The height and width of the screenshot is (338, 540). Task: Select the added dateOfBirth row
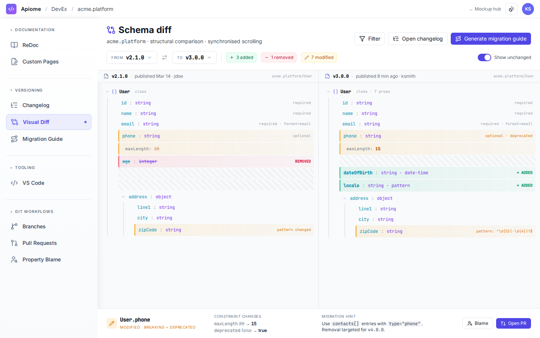pyautogui.click(x=437, y=173)
